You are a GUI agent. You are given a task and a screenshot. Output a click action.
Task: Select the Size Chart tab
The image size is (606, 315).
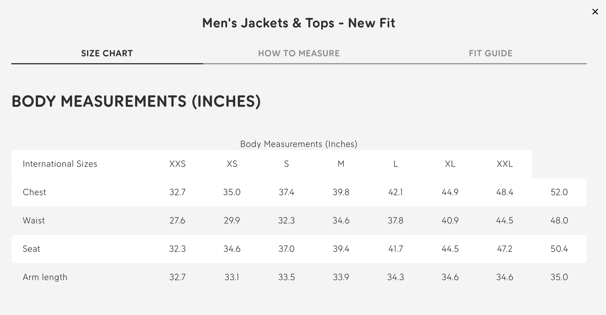(x=107, y=53)
